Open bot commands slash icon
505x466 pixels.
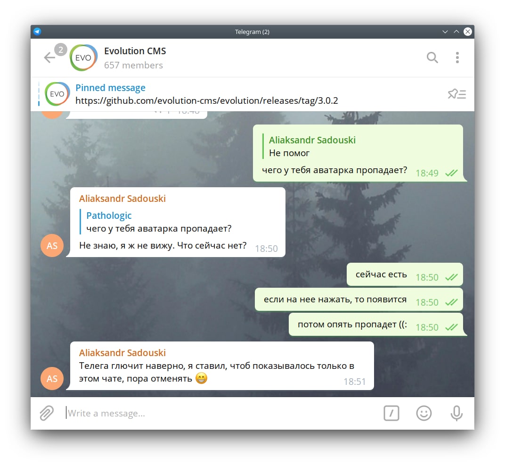(391, 414)
